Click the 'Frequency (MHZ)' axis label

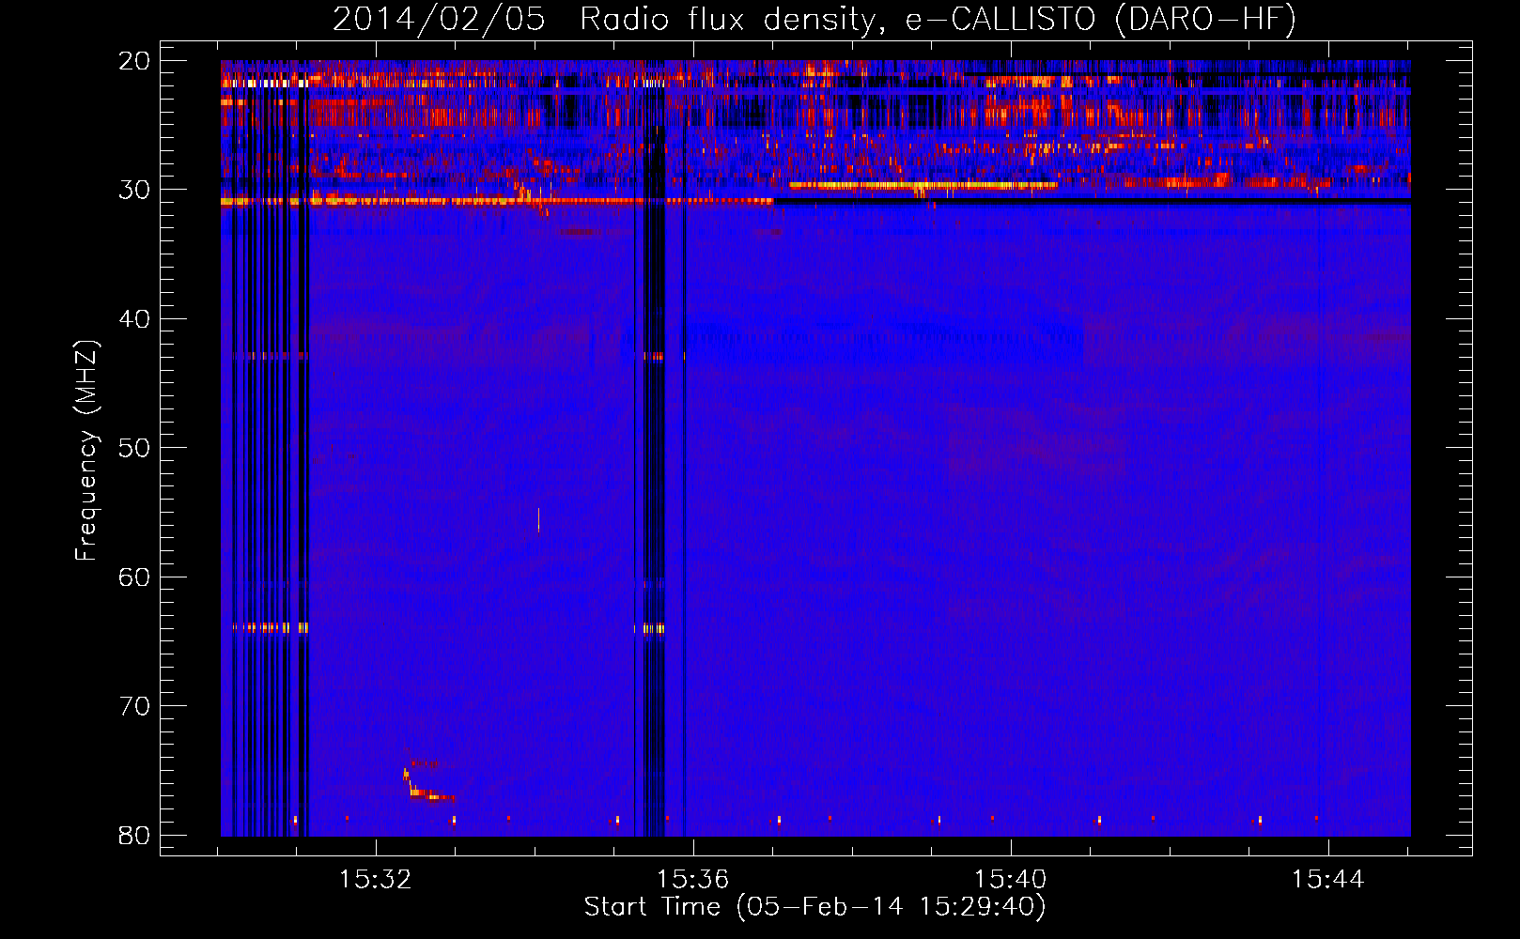tap(86, 451)
